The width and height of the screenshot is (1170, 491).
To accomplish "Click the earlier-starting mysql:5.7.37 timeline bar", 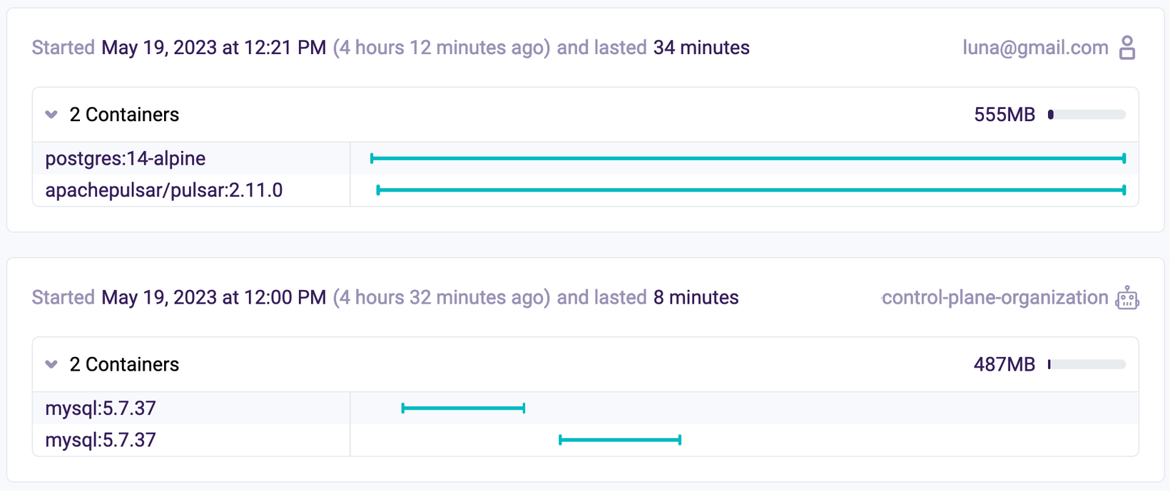I will click(463, 408).
